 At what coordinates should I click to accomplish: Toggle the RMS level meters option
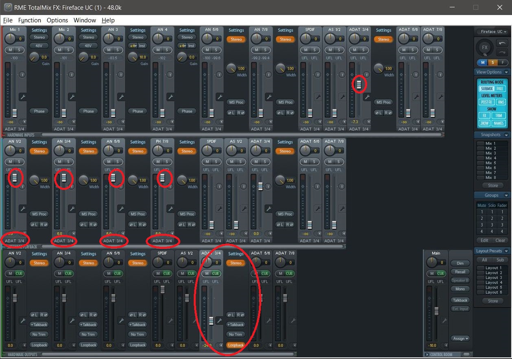point(501,102)
